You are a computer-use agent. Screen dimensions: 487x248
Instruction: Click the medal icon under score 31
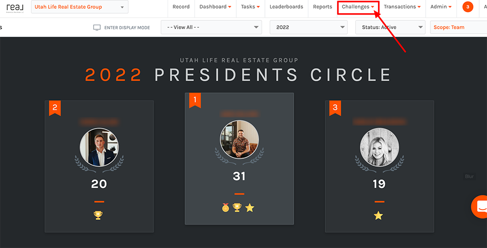pos(225,207)
